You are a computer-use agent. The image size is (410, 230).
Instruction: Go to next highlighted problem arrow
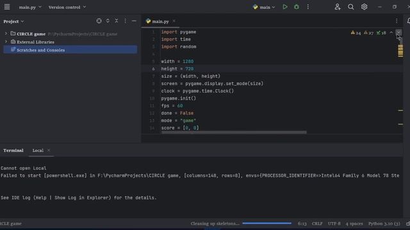(x=398, y=33)
